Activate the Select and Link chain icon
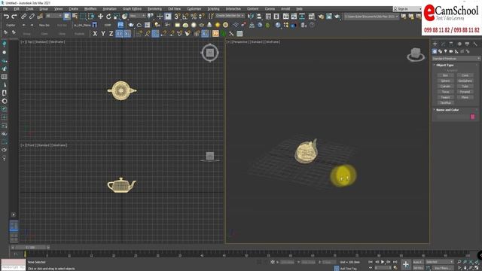This screenshot has height=271, width=482. [x=23, y=17]
